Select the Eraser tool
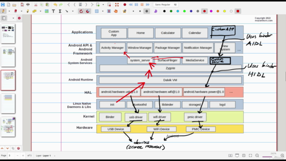The image size is (286, 161). 16,11
